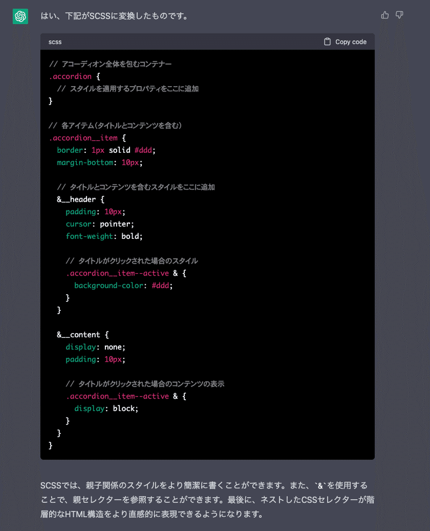Click the 'display: block;' line

click(x=106, y=408)
